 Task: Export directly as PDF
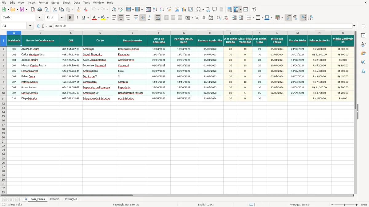(x=33, y=10)
